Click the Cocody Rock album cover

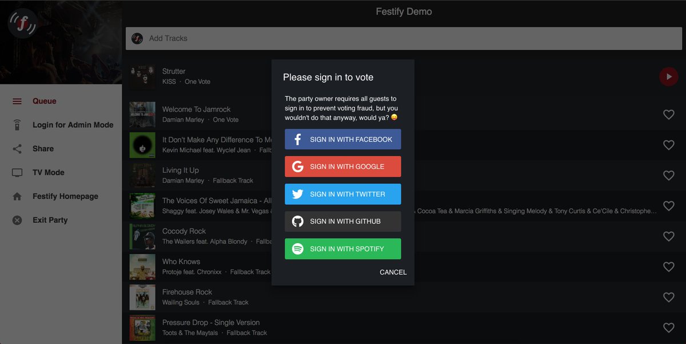(x=142, y=236)
